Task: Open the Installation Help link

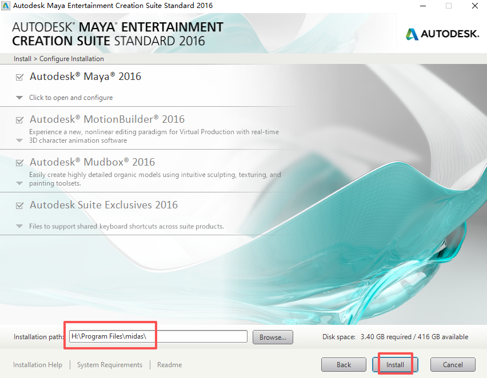Action: coord(38,365)
